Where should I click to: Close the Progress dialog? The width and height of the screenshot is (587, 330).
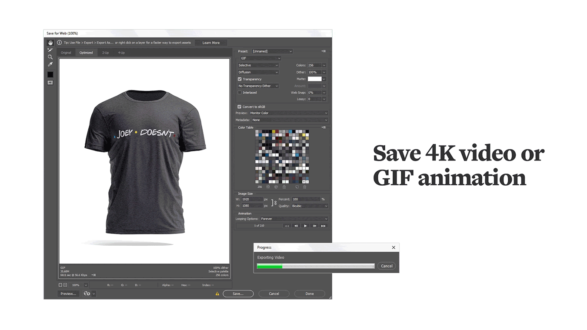394,247
